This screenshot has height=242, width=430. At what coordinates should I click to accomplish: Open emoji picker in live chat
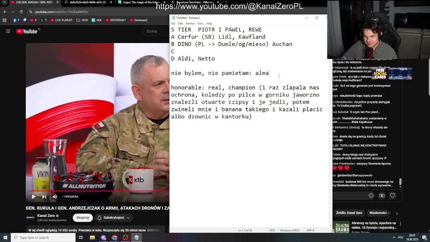(x=371, y=196)
